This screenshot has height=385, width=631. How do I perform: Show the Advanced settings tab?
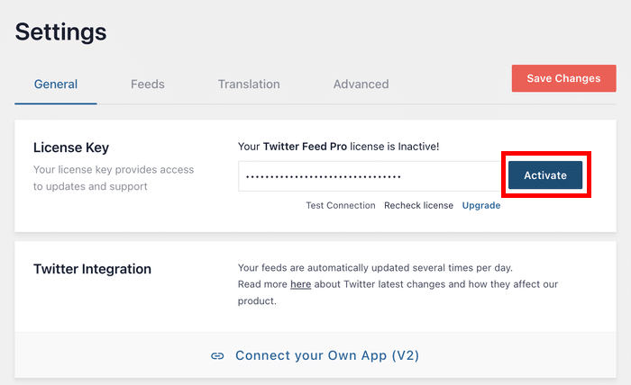tap(361, 85)
